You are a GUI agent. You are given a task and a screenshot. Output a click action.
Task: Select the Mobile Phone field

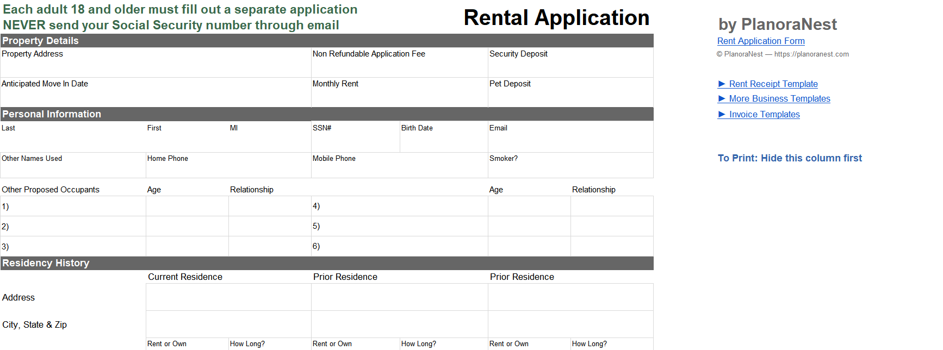tap(400, 165)
